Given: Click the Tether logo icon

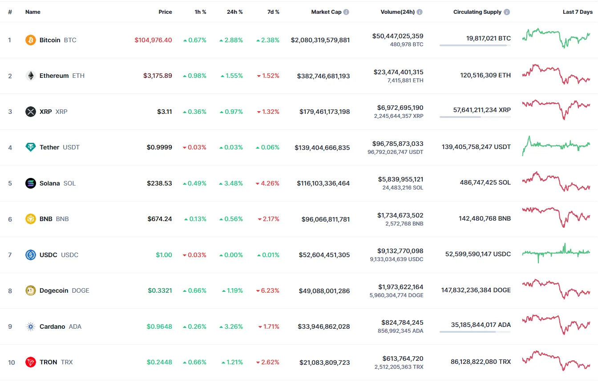Looking at the screenshot, I should click(30, 147).
